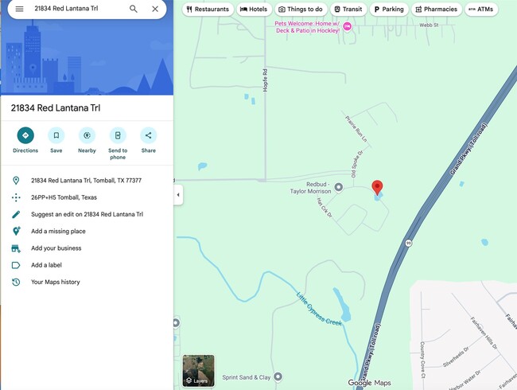The image size is (517, 390).
Task: Select Suggest an edit on 21834 Red Lantana Trl
Action: point(87,214)
